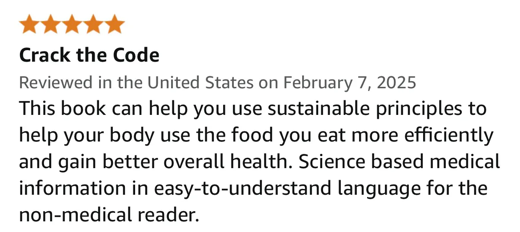The width and height of the screenshot is (520, 232).
Task: Click the date "February 7, 2025"
Action: click(x=349, y=83)
